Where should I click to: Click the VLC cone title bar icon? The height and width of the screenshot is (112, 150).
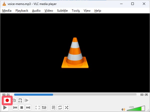click(4, 4)
